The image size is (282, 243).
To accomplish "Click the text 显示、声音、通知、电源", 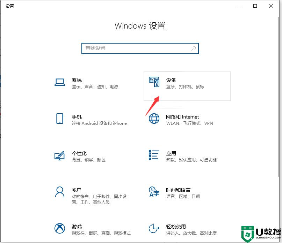I will (95, 87).
